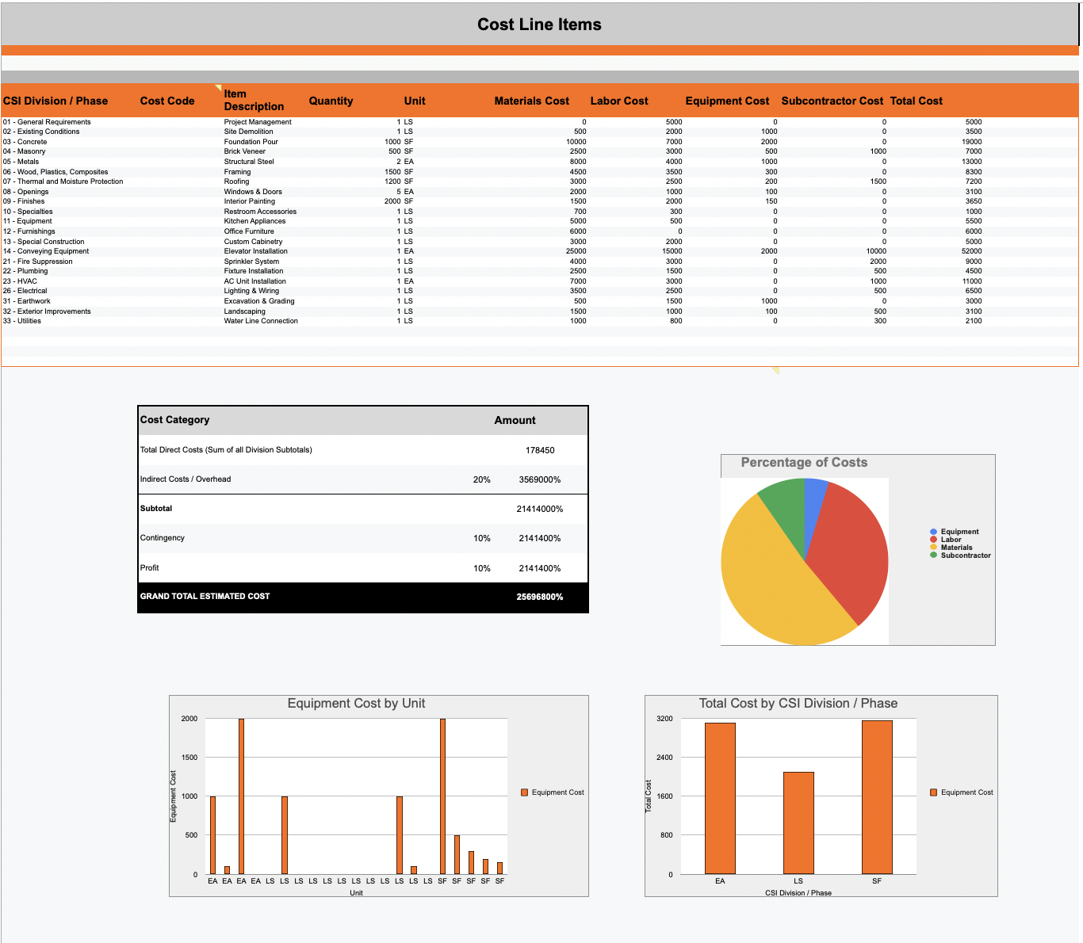Screen dimensions: 1083x943
Task: Click the Subtotal row in the summary table
Action: pyautogui.click(x=156, y=508)
